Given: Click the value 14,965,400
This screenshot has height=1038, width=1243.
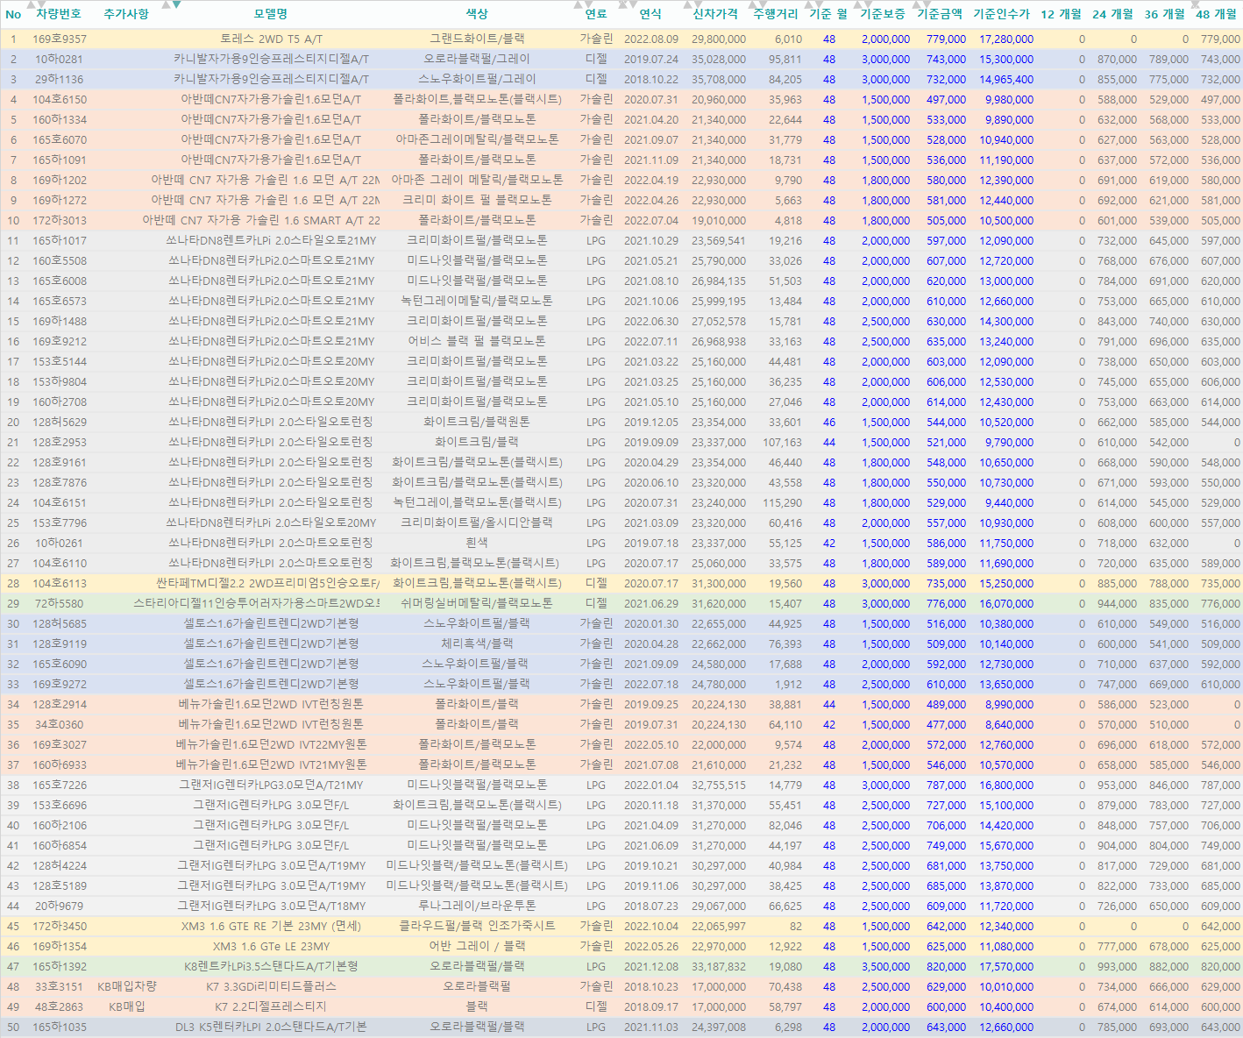Looking at the screenshot, I should (1006, 80).
